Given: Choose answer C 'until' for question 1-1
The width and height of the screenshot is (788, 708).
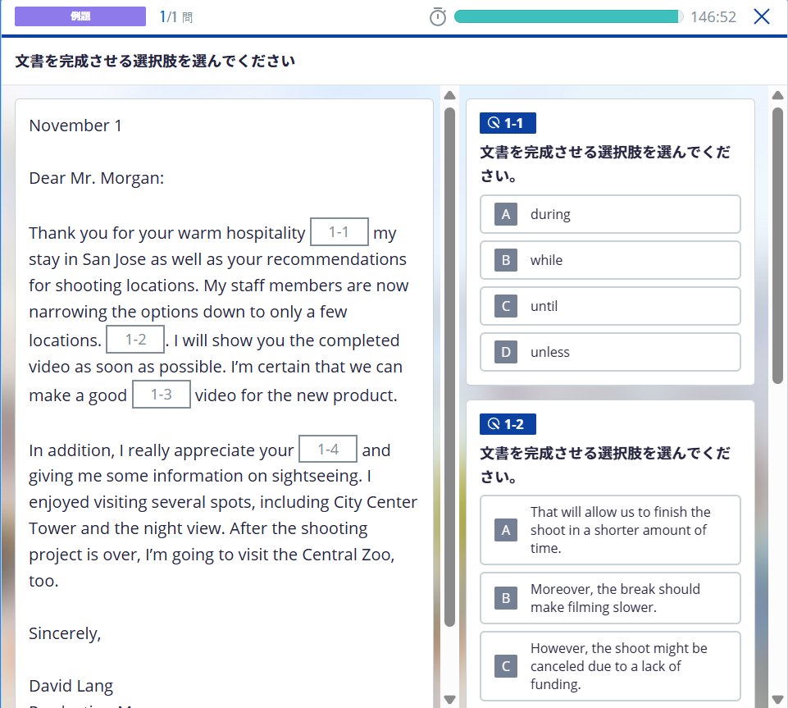Looking at the screenshot, I should [610, 306].
